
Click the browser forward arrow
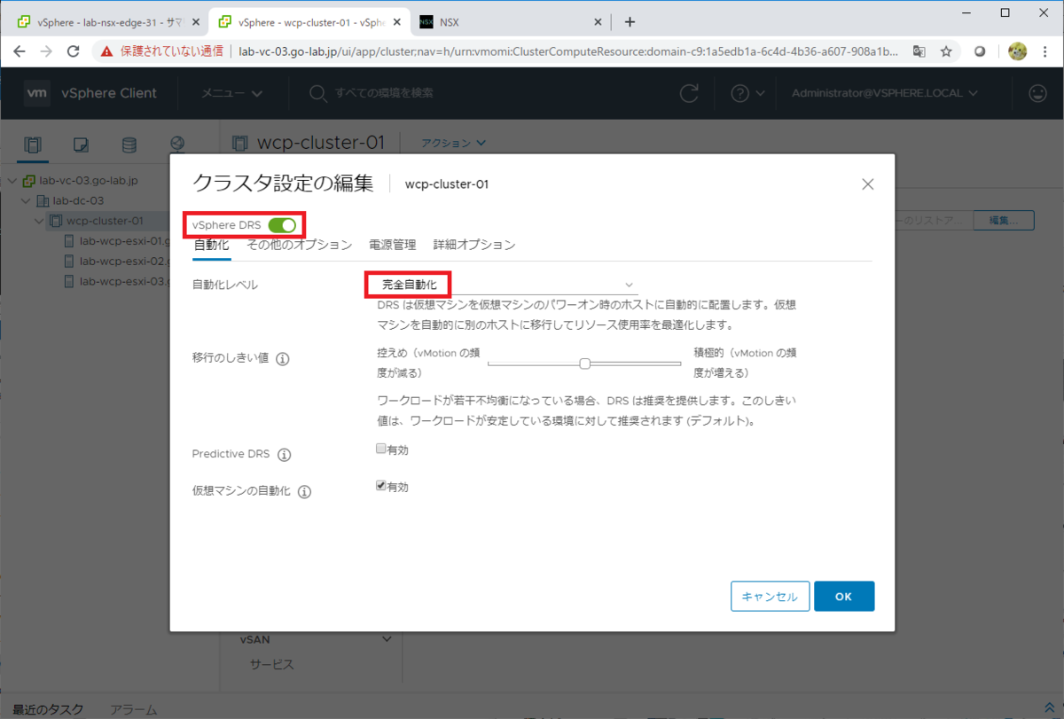(x=47, y=51)
